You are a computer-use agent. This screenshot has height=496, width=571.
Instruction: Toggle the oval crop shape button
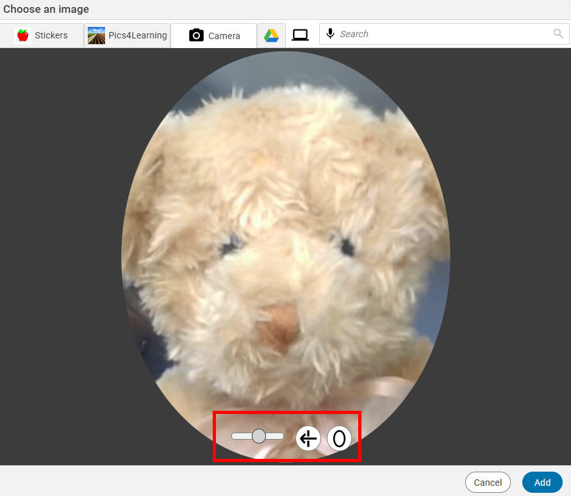coord(339,438)
